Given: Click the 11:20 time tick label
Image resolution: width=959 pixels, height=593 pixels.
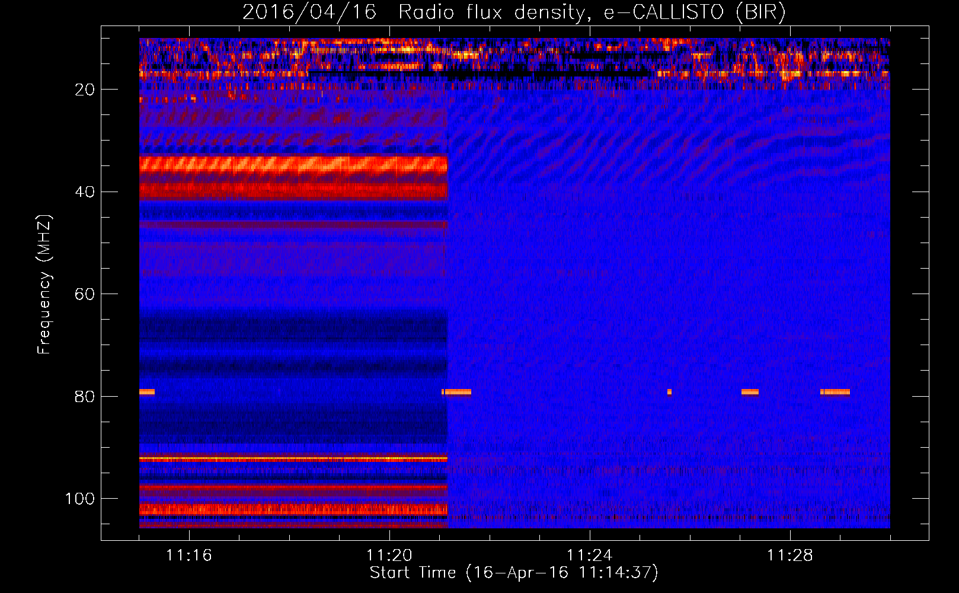Looking at the screenshot, I should 389,556.
